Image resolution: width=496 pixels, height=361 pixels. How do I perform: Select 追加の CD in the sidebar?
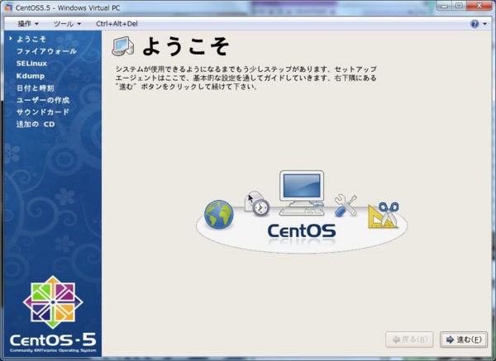(x=36, y=124)
